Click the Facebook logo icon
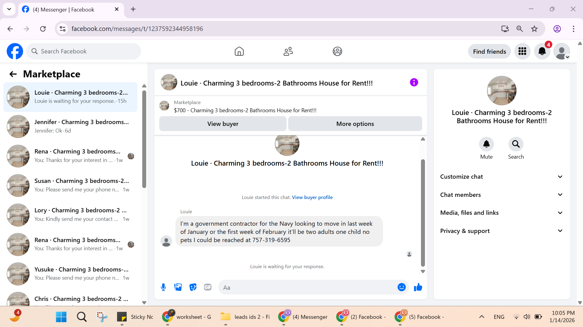This screenshot has height=327, width=583. 15,51
